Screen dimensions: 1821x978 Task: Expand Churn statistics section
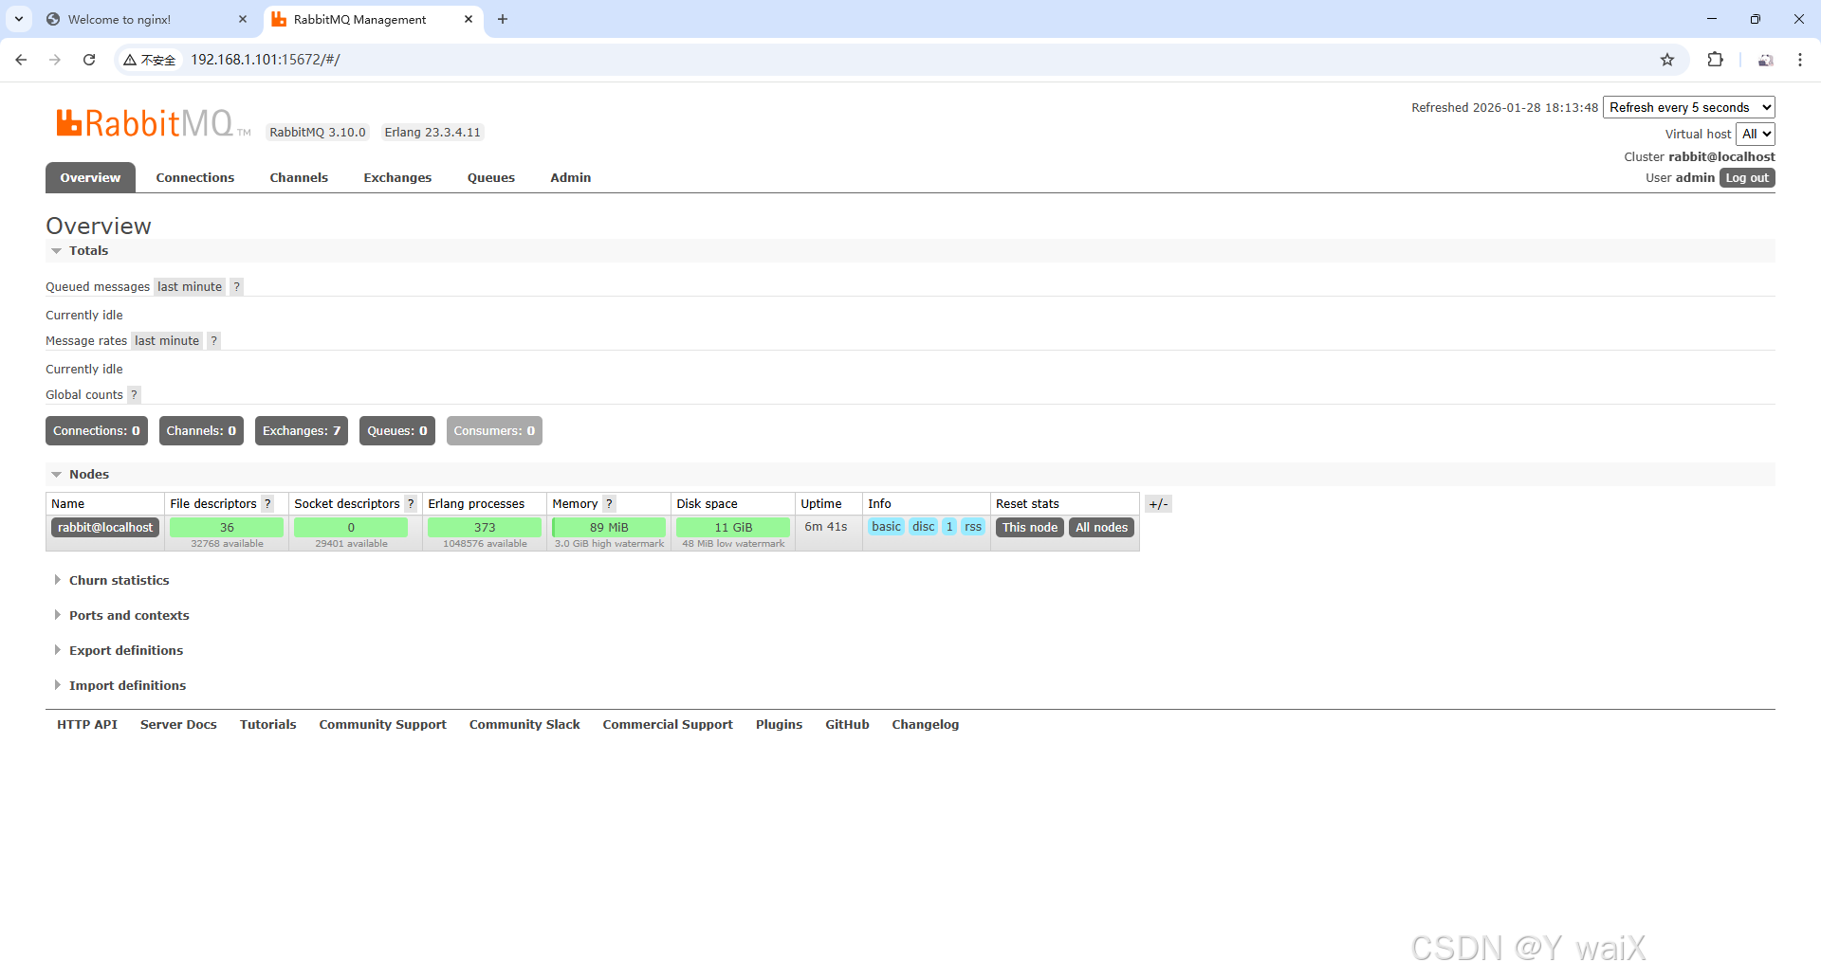point(119,581)
